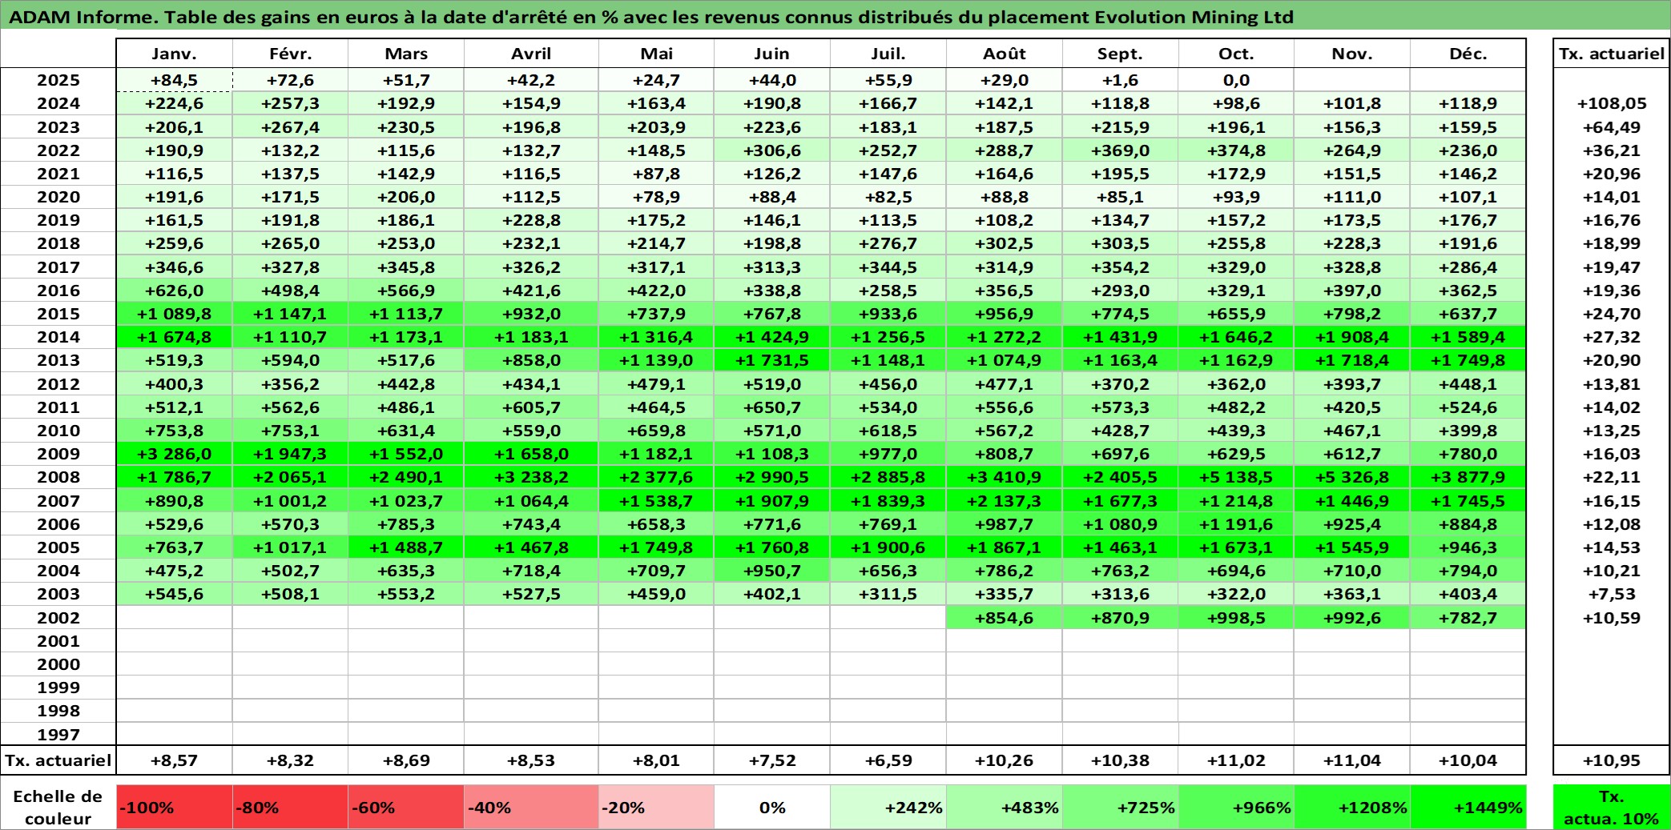Click the +1208% color scale swatch
This screenshot has width=1671, height=830.
click(x=1352, y=807)
